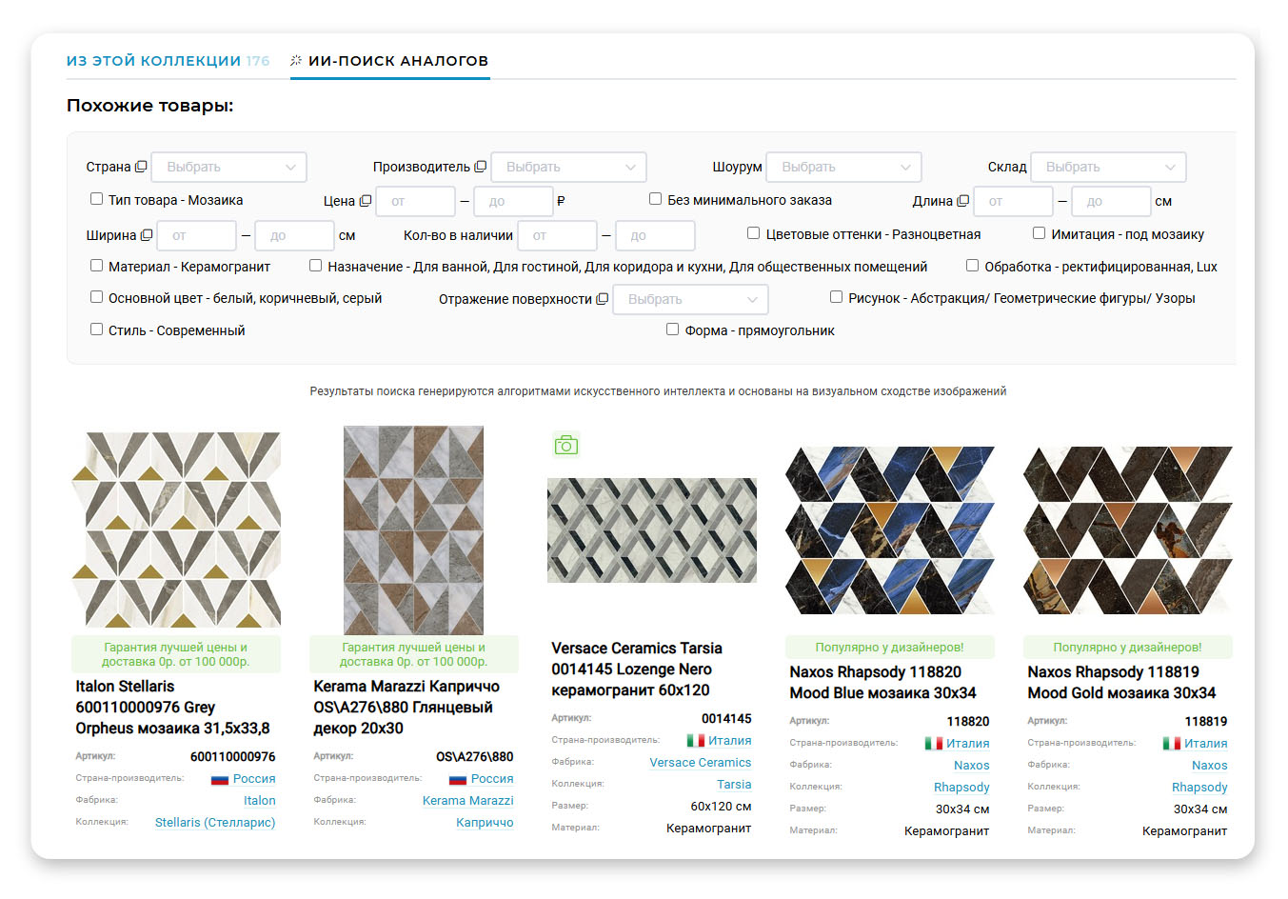Viewport: 1288px width, 899px height.
Task: Click the copy icon next to Цена
Action: [x=366, y=201]
